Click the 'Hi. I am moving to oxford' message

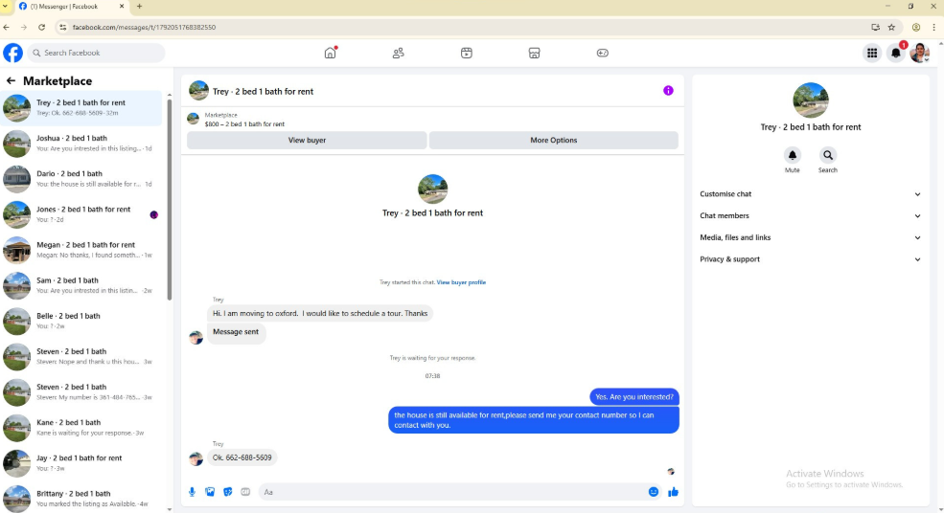tap(320, 313)
